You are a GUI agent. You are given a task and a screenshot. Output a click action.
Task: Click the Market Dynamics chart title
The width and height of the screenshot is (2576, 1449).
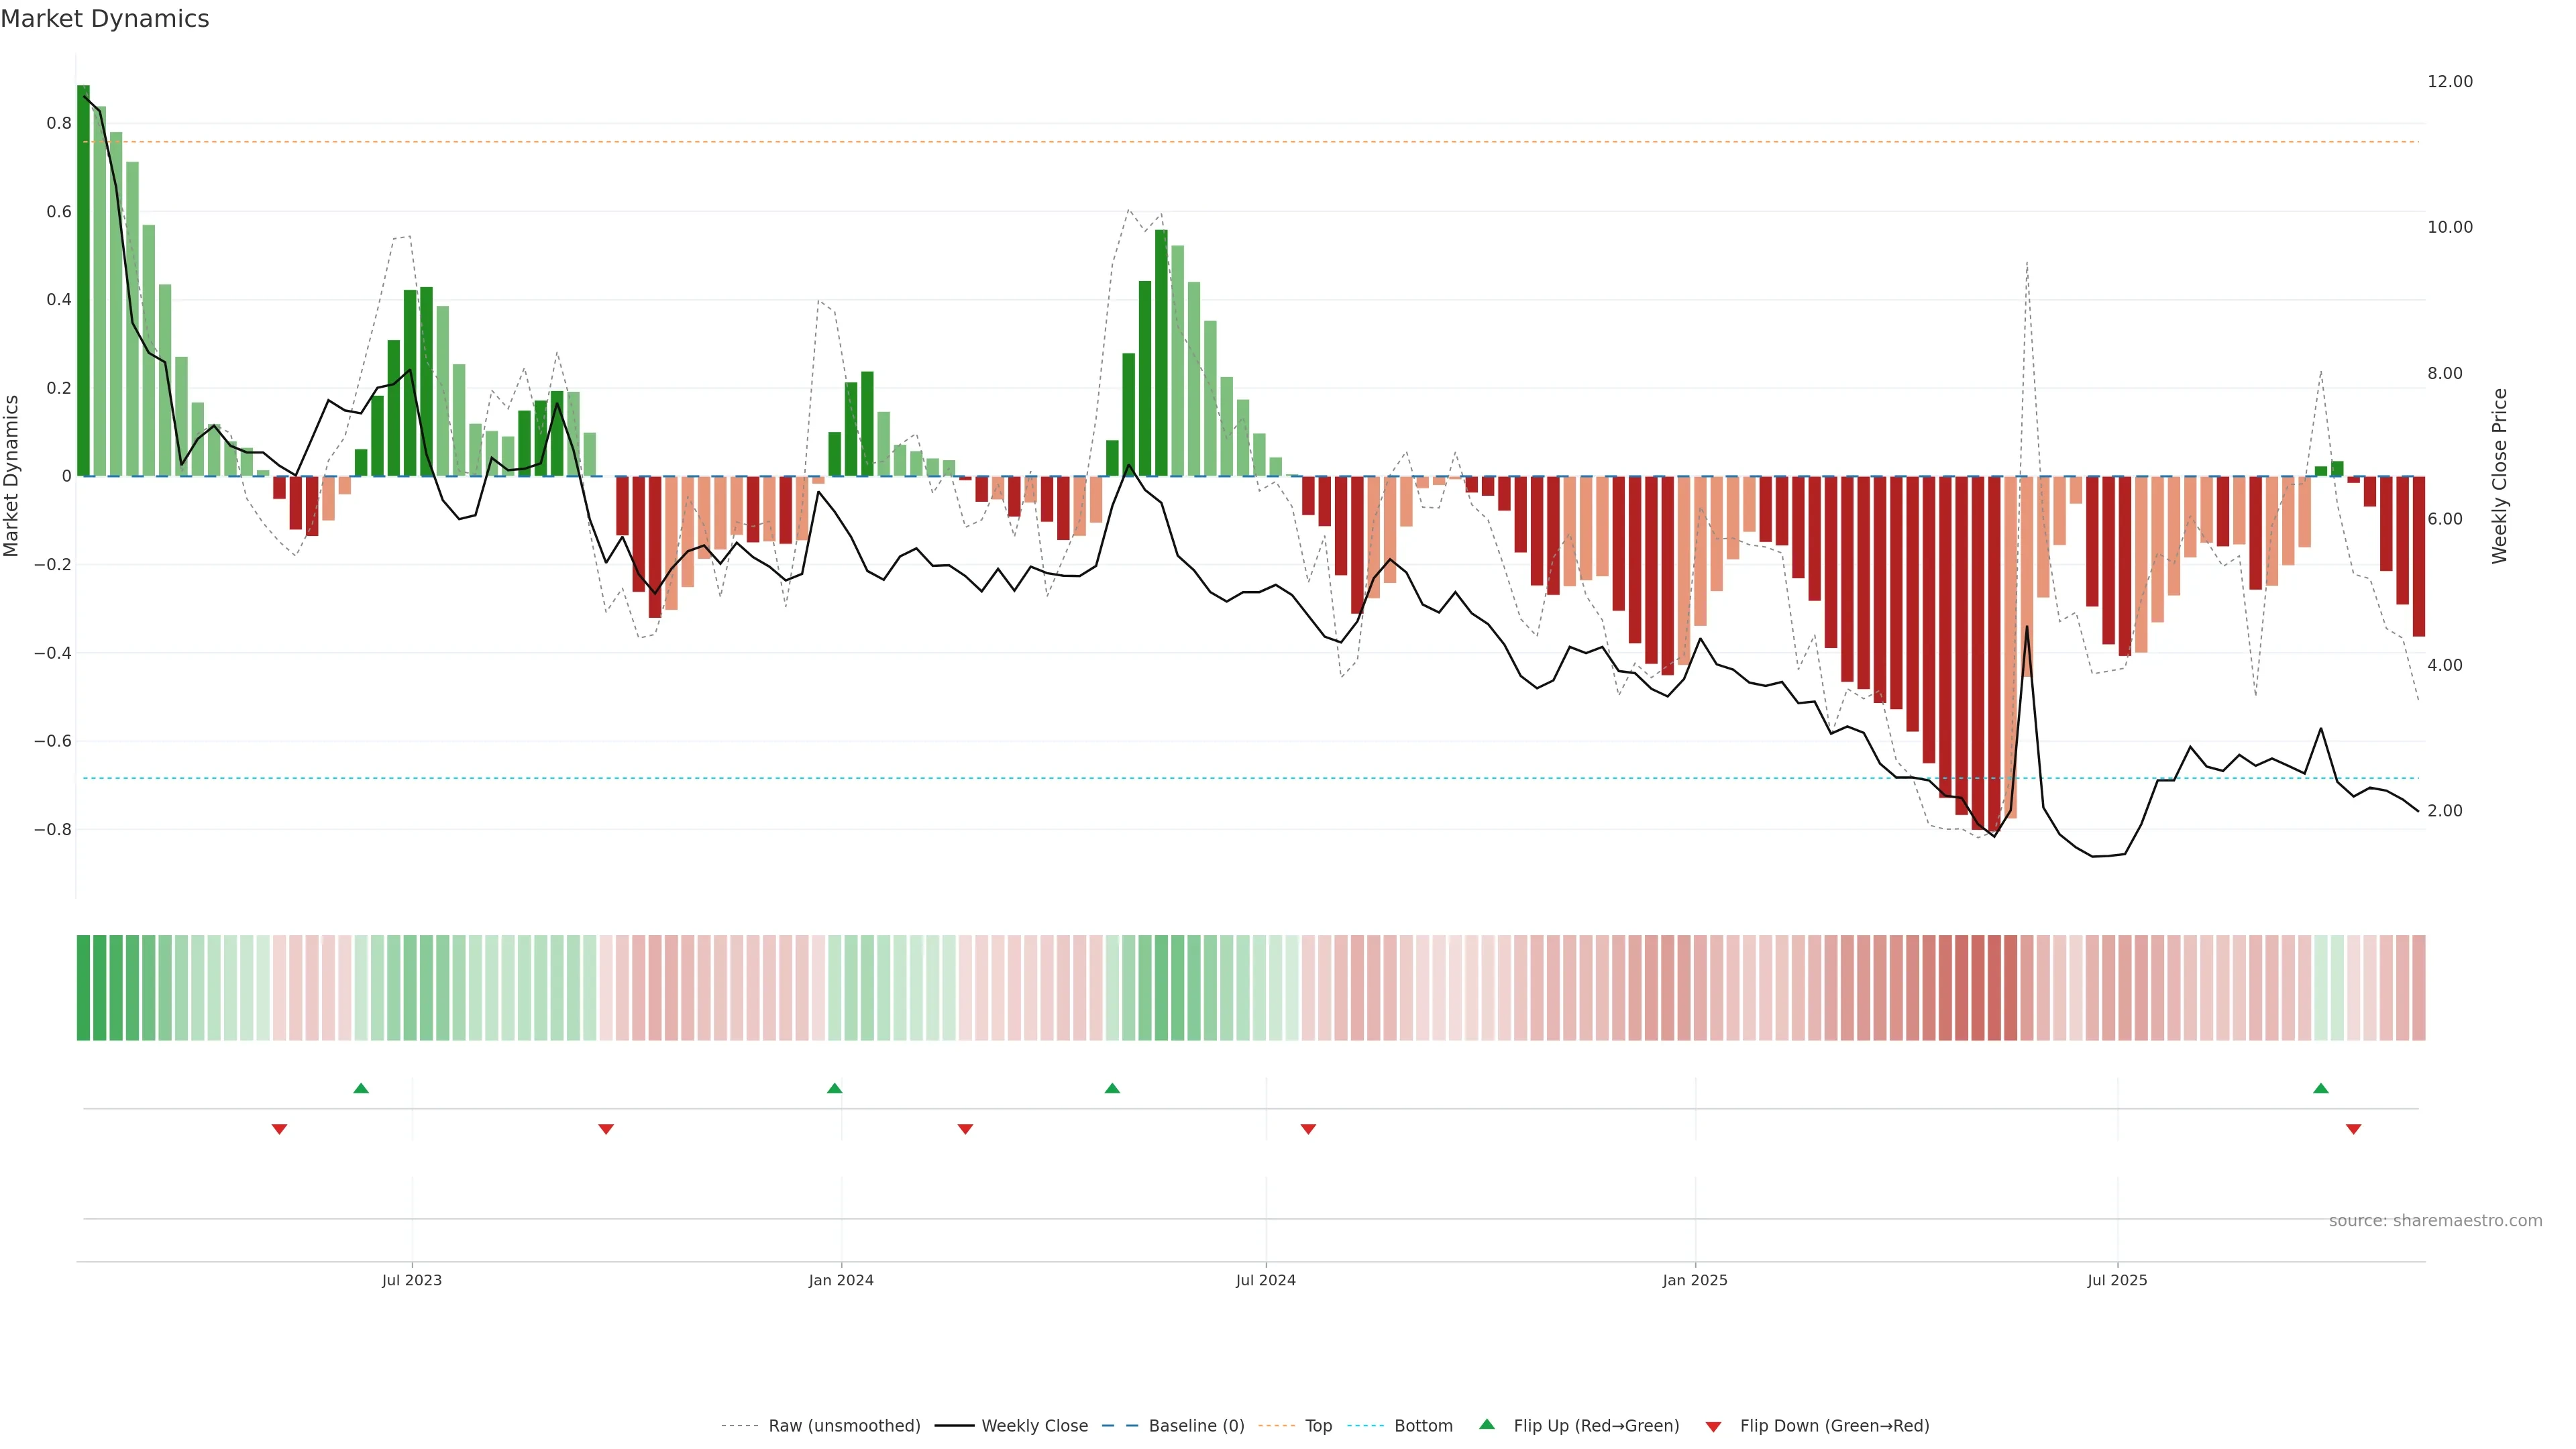pyautogui.click(x=105, y=19)
